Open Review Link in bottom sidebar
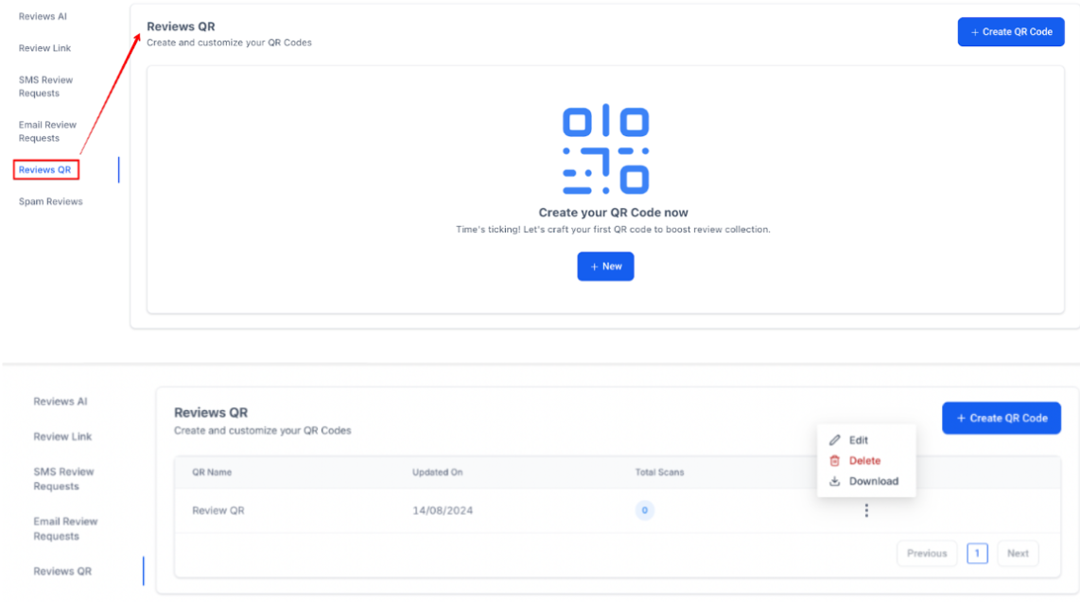Image resolution: width=1080 pixels, height=602 pixels. pyautogui.click(x=62, y=437)
